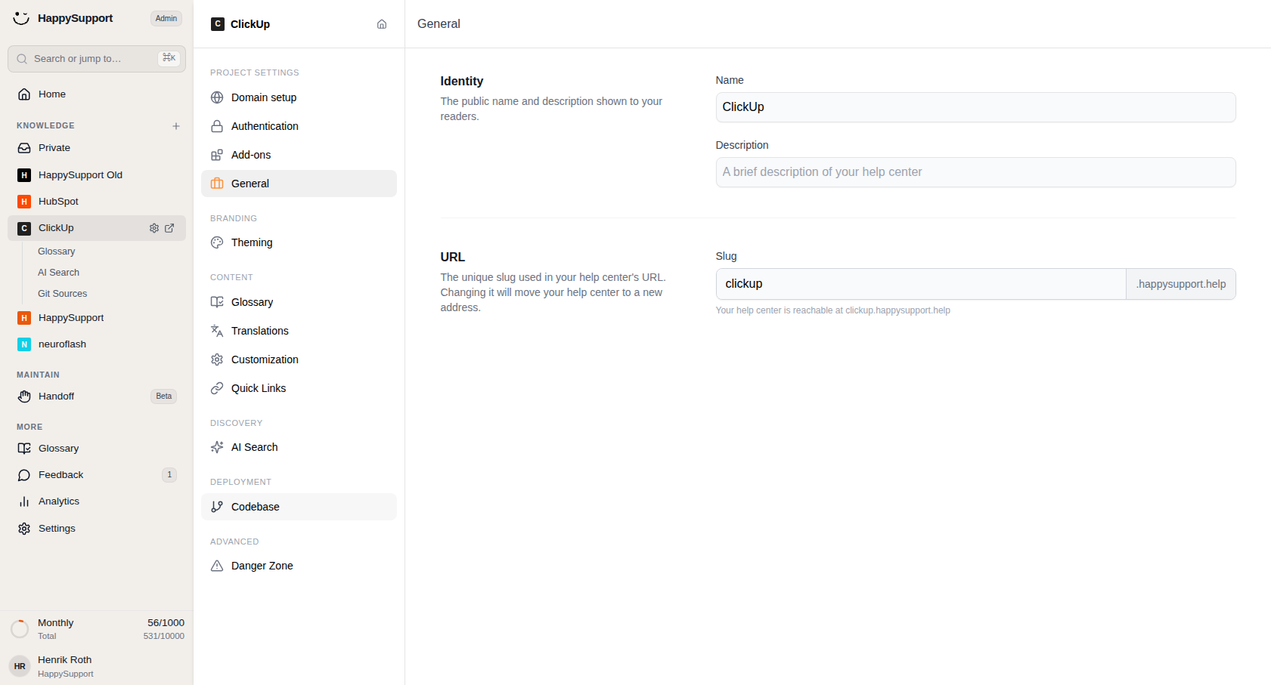Click the Search or jump to field
This screenshot has height=685, width=1271.
click(97, 59)
